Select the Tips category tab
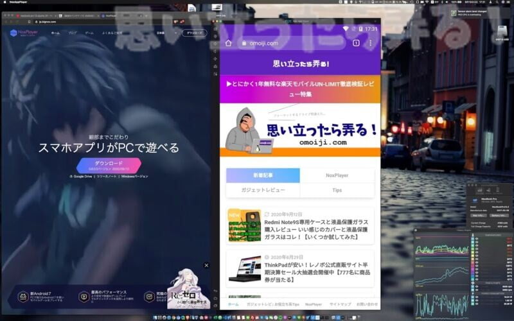Viewport: 514px width, 321px height. click(x=337, y=190)
